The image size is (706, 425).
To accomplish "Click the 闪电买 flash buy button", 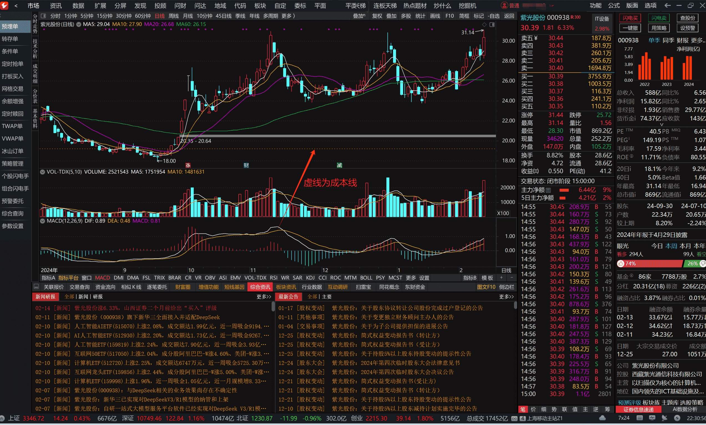I will [x=630, y=18].
